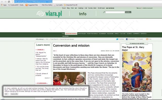This screenshot has width=162, height=100.
Task: Open the Imported From IE folder
Action: (71, 5)
